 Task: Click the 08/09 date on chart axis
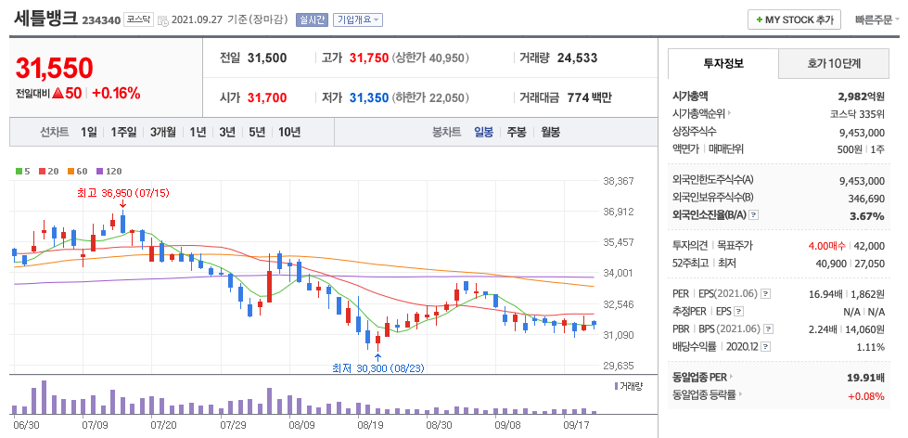click(x=301, y=425)
